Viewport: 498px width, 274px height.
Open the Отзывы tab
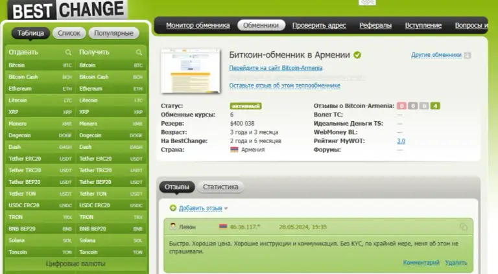click(x=176, y=187)
